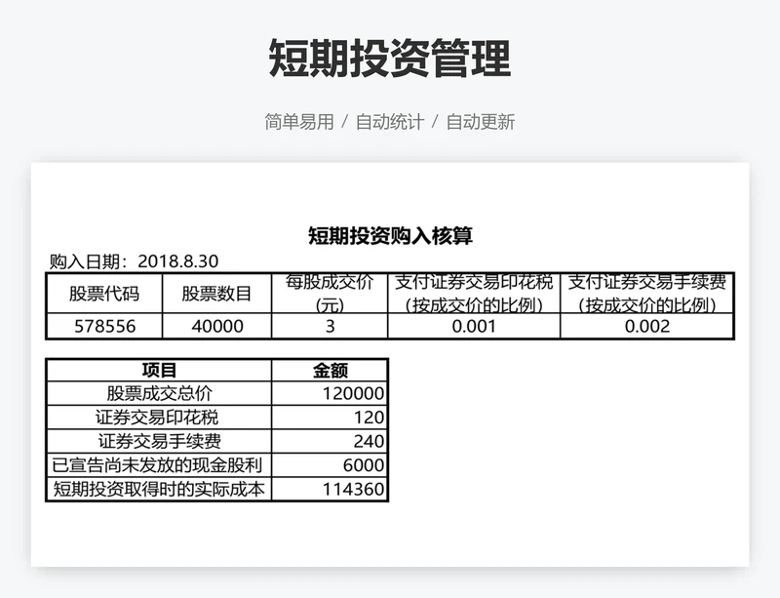Image resolution: width=780 pixels, height=598 pixels.
Task: Select the 股票代码 header cell
Action: (x=104, y=294)
